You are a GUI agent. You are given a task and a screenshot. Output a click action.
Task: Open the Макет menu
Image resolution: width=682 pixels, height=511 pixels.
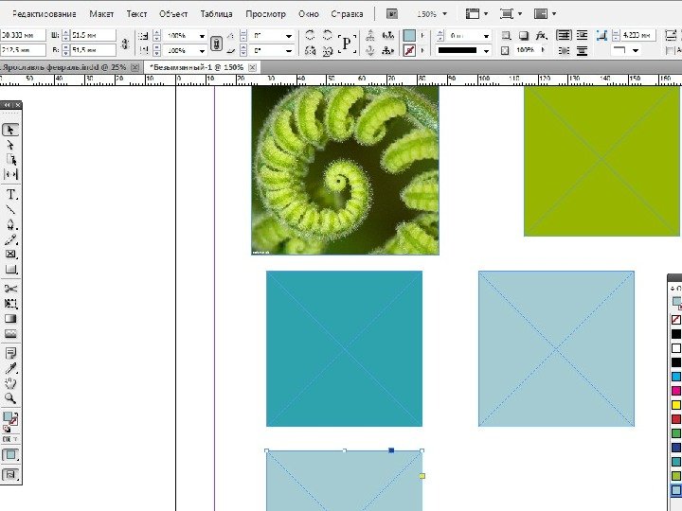coord(101,14)
